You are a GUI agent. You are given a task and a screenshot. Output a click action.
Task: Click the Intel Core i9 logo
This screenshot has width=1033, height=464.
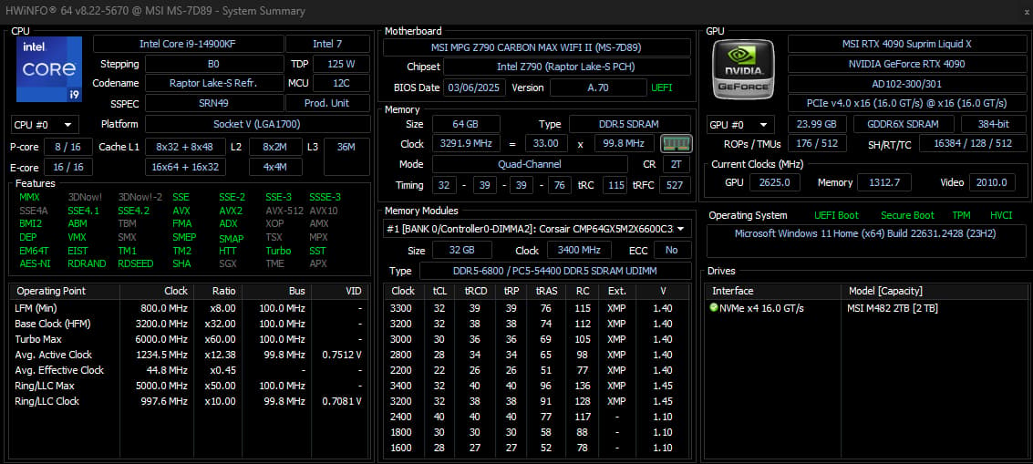pos(49,69)
